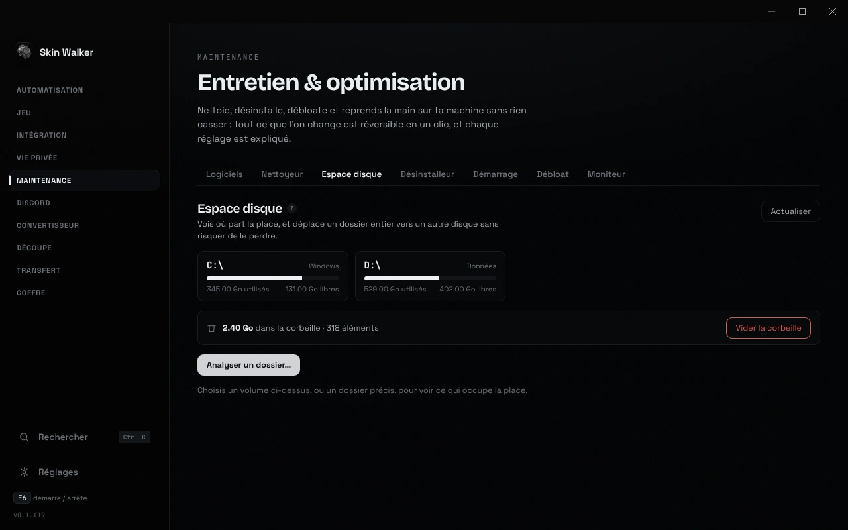Click the text "529.00 Go utilisés"
This screenshot has height=530, width=848.
coord(395,289)
